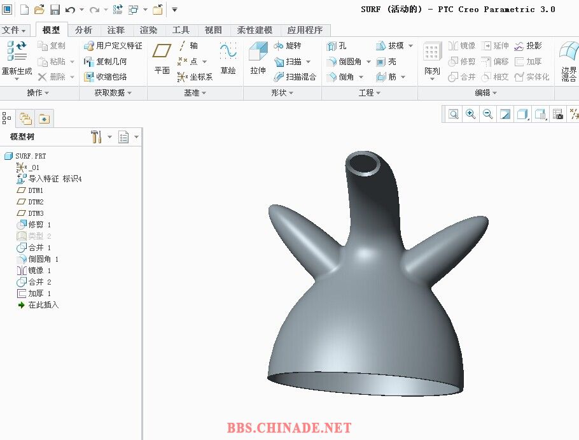Viewport: 579px width, 440px height.
Task: Expand the 扫描 dropdown arrow
Action: 309,62
